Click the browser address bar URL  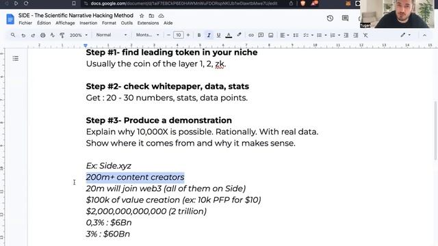(x=184, y=3)
